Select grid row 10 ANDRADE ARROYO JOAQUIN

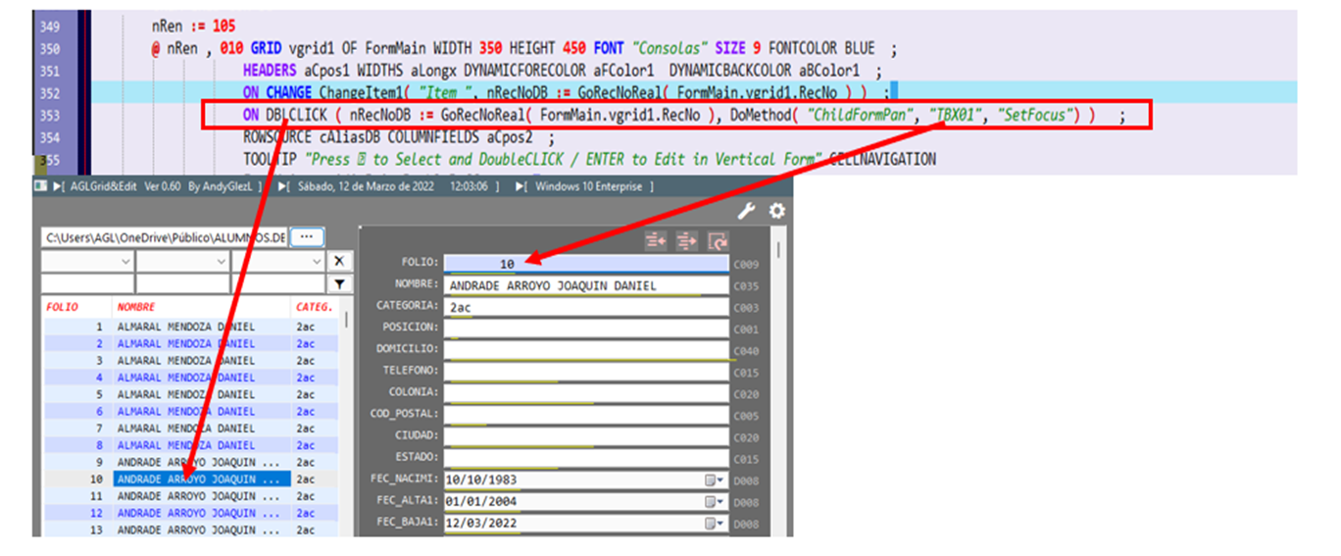[x=201, y=480]
